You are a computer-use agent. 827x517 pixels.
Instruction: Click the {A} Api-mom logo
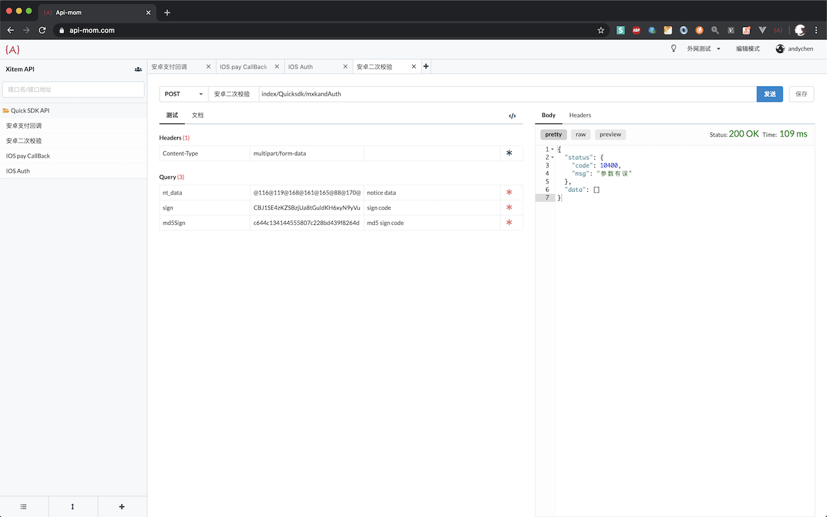click(x=12, y=49)
